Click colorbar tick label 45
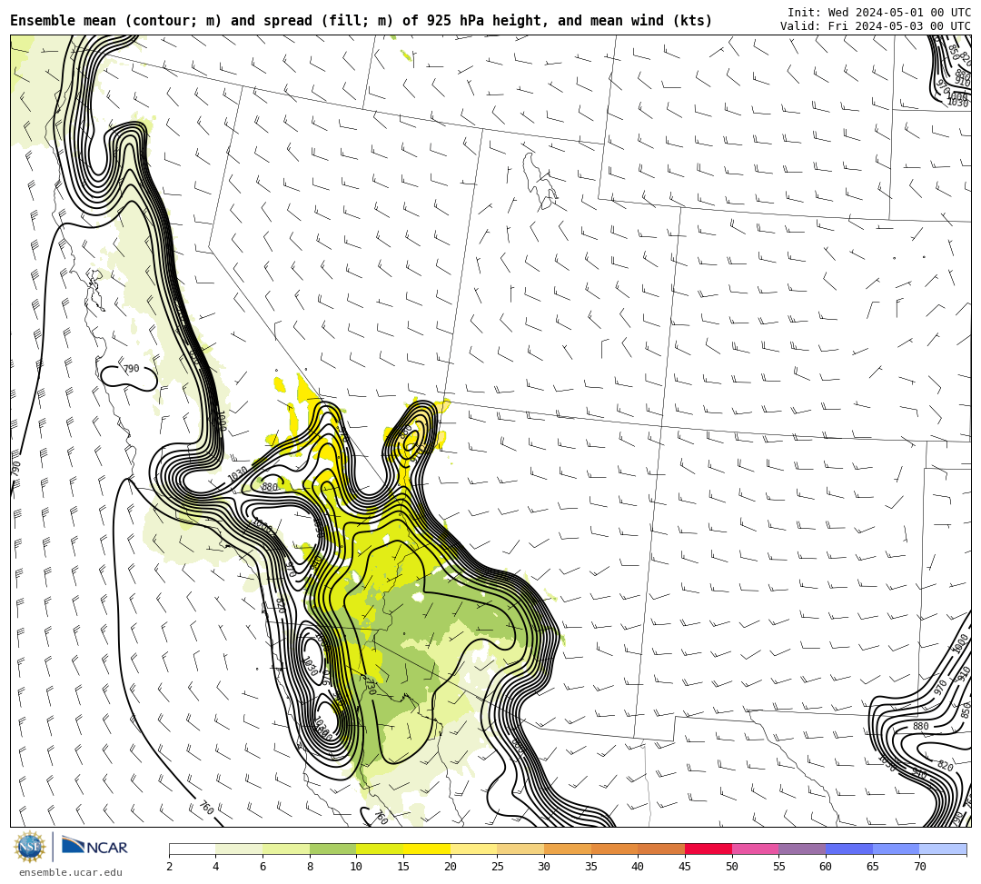Viewport: 981px width, 884px height. (x=685, y=867)
